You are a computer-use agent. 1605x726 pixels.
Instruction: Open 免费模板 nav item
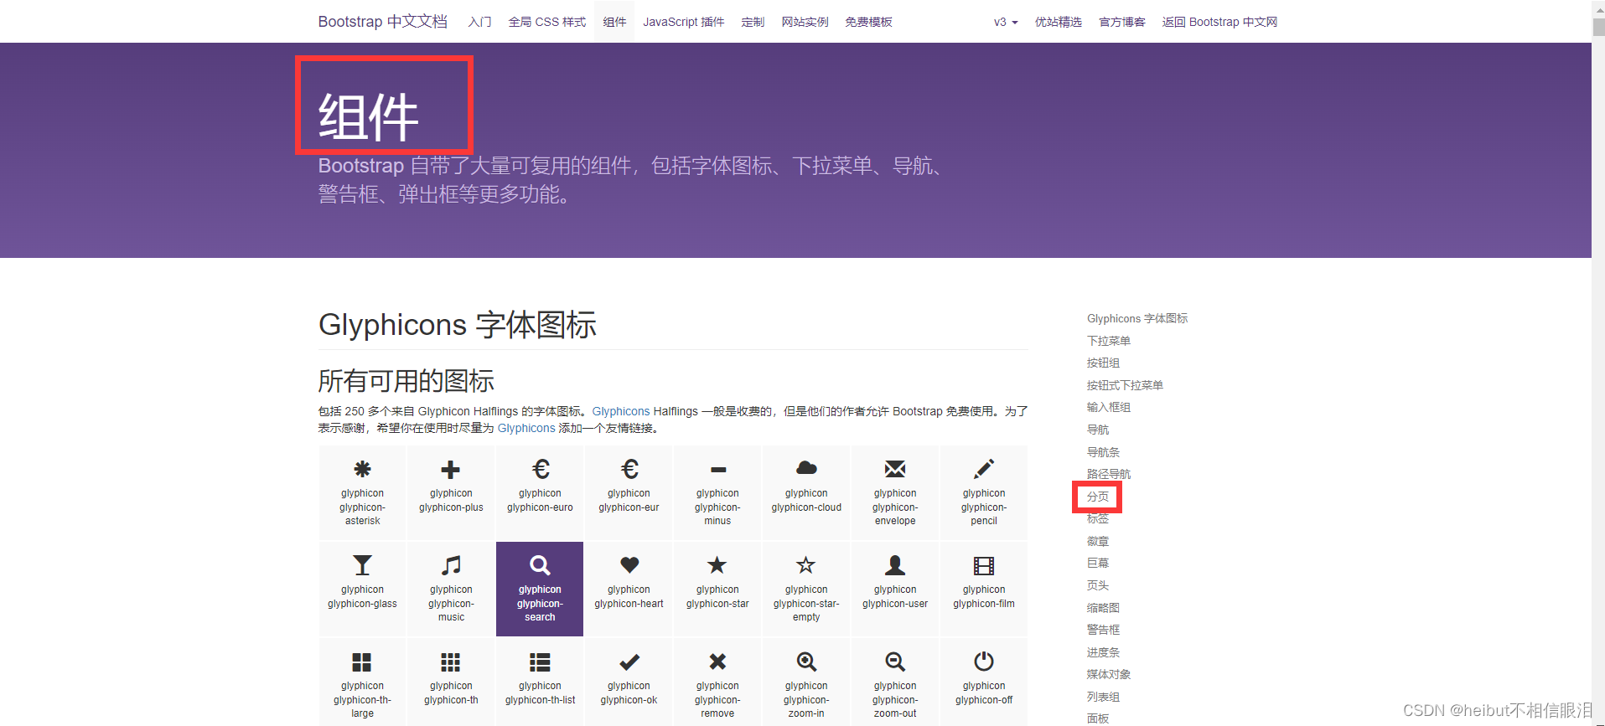(x=868, y=22)
